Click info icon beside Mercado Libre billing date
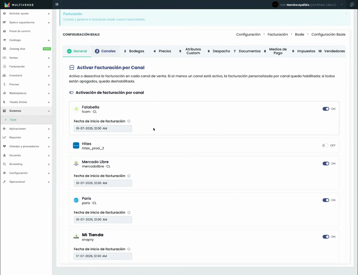Screen dimensions: 358x275 129,176
